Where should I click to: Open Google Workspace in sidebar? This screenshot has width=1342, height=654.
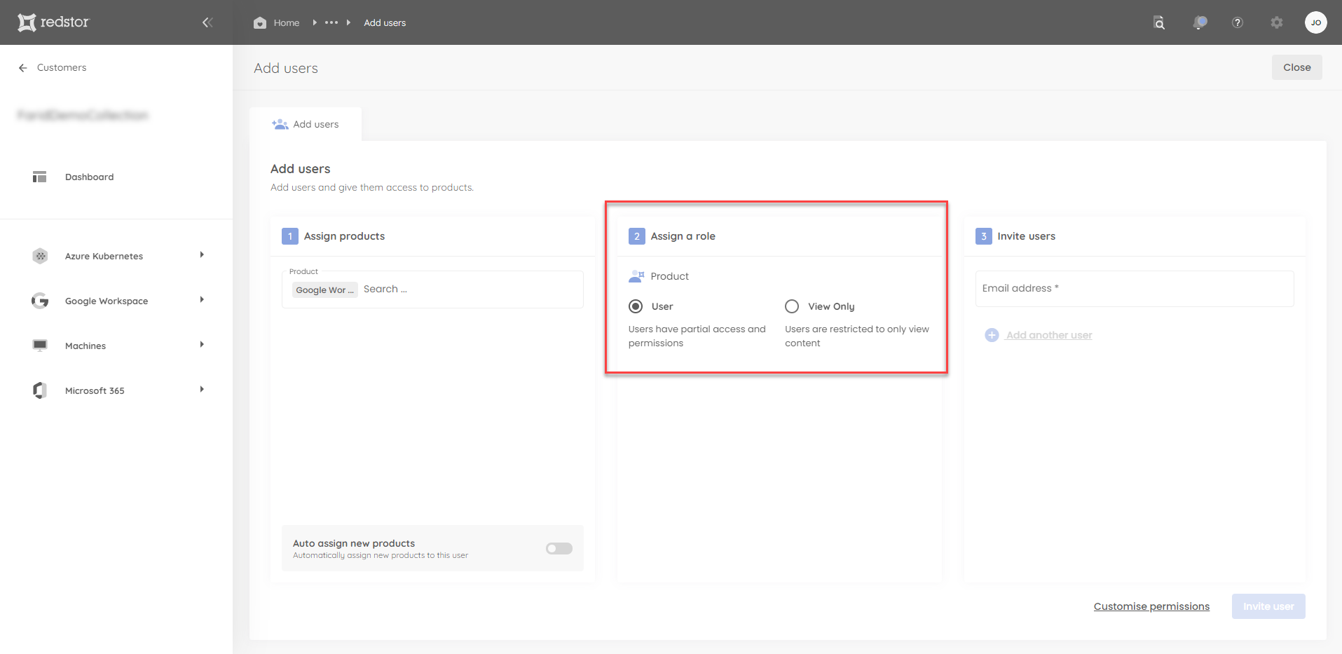[x=107, y=301]
